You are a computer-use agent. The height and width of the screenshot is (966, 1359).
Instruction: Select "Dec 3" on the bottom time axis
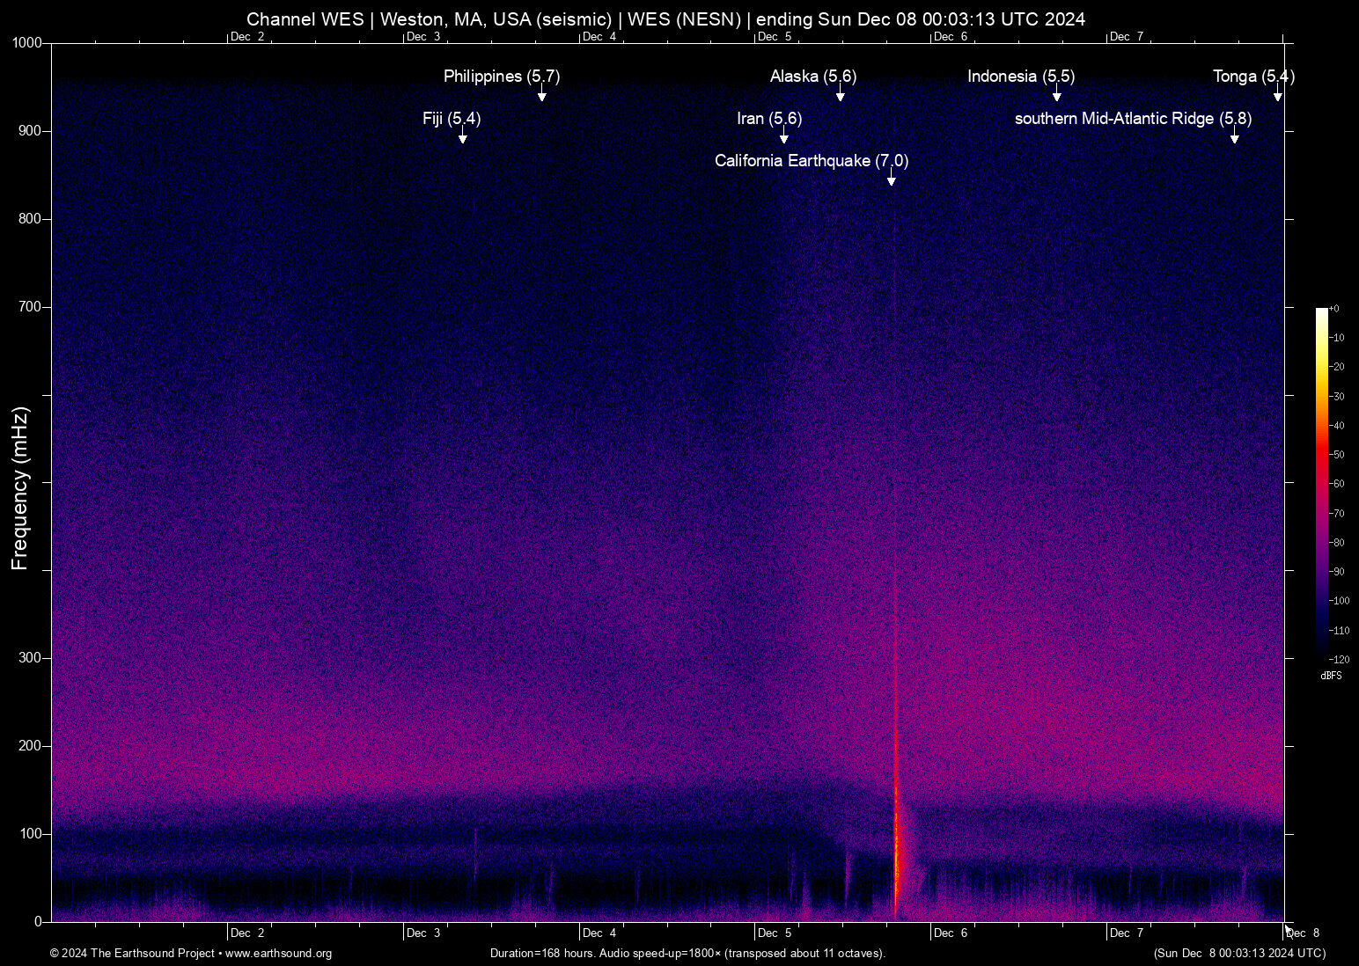click(x=423, y=933)
